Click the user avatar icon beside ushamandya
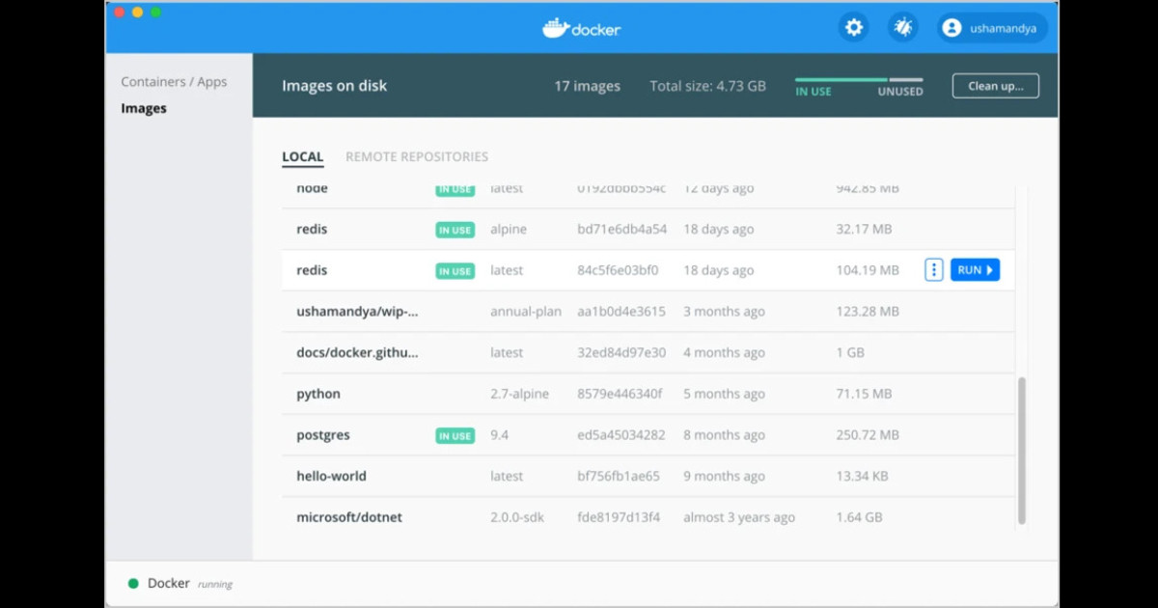Image resolution: width=1158 pixels, height=608 pixels. click(951, 28)
